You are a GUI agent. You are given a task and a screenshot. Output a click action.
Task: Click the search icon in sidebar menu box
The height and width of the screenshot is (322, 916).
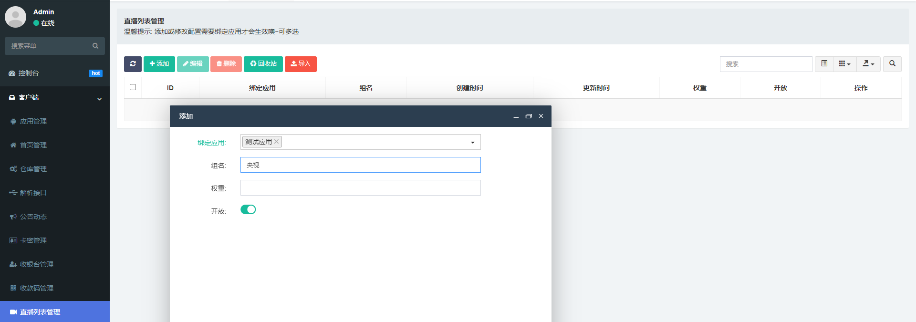[x=95, y=46]
